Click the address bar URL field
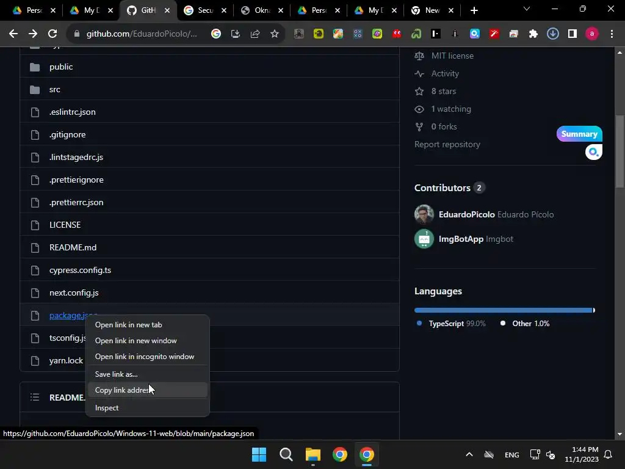This screenshot has width=625, height=469. (142, 34)
